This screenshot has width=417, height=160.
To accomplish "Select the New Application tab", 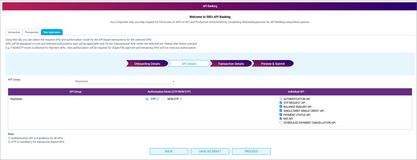I will tap(52, 32).
